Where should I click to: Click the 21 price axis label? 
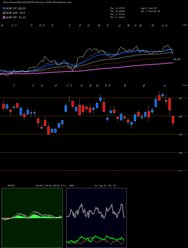[x=180, y=98]
